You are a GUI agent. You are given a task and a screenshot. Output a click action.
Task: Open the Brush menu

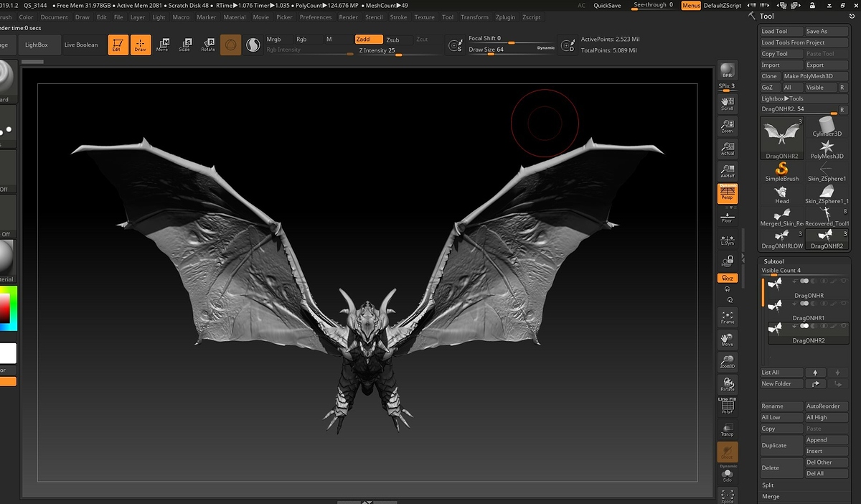[x=6, y=17]
